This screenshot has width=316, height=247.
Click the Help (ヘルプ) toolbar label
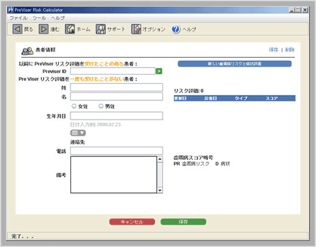[x=189, y=29]
